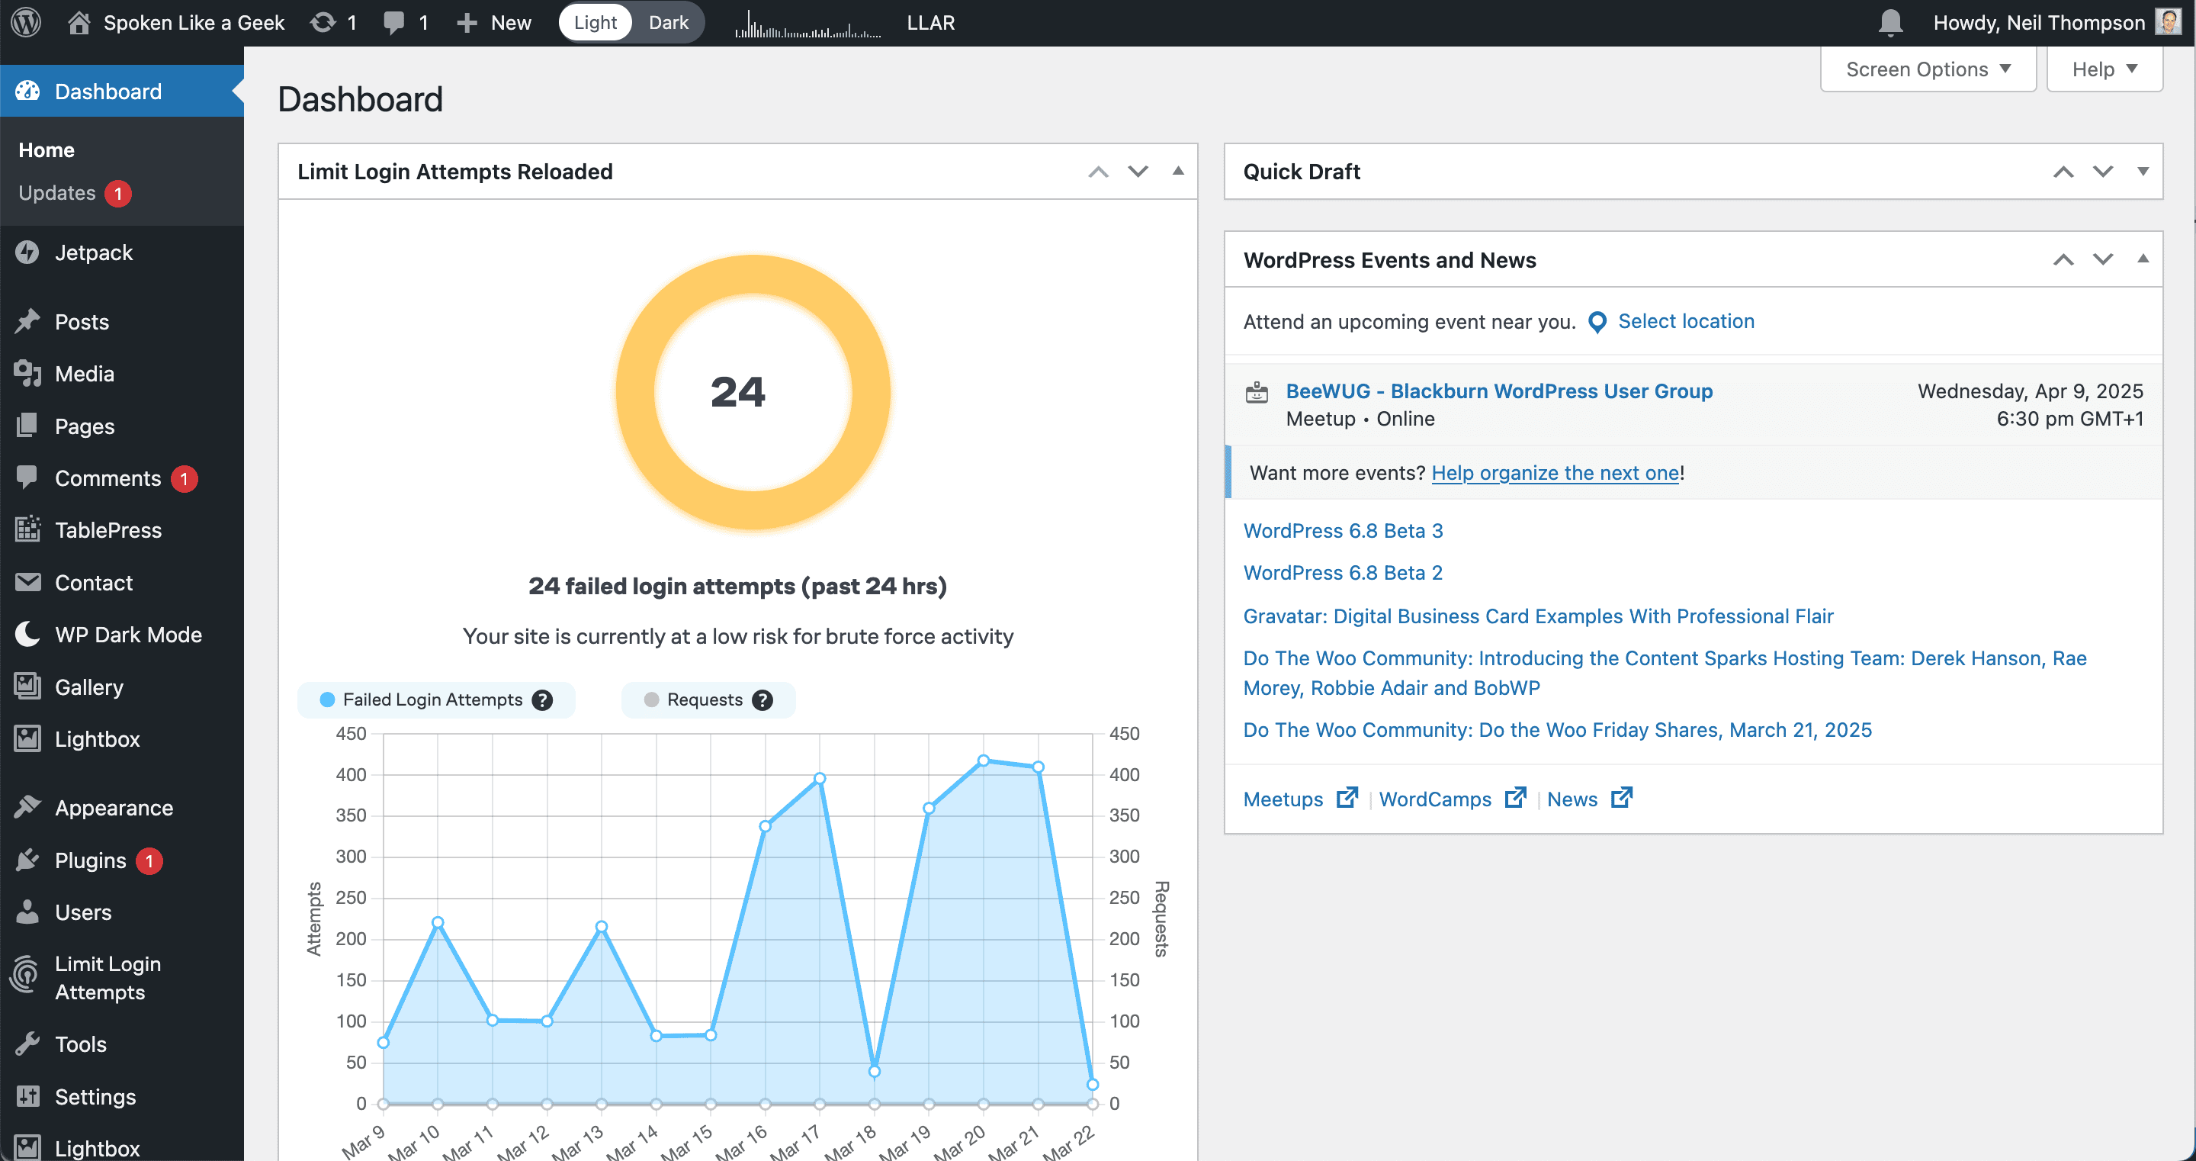The width and height of the screenshot is (2196, 1161).
Task: Open the Meetups external link
Action: pos(1299,799)
